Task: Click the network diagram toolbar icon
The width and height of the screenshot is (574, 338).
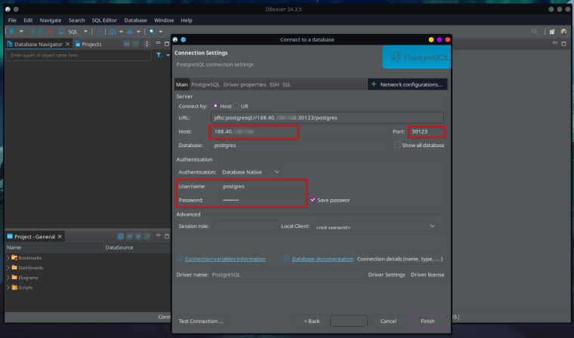Action: (130, 32)
